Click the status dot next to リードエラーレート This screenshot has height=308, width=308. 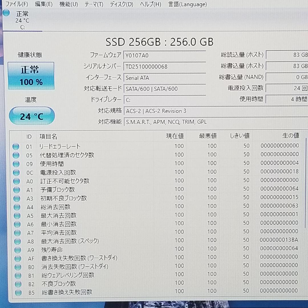coord(16,146)
